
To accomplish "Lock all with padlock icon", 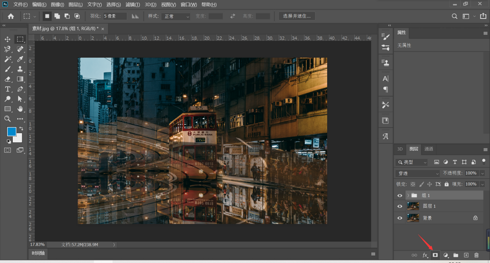I will click(447, 184).
